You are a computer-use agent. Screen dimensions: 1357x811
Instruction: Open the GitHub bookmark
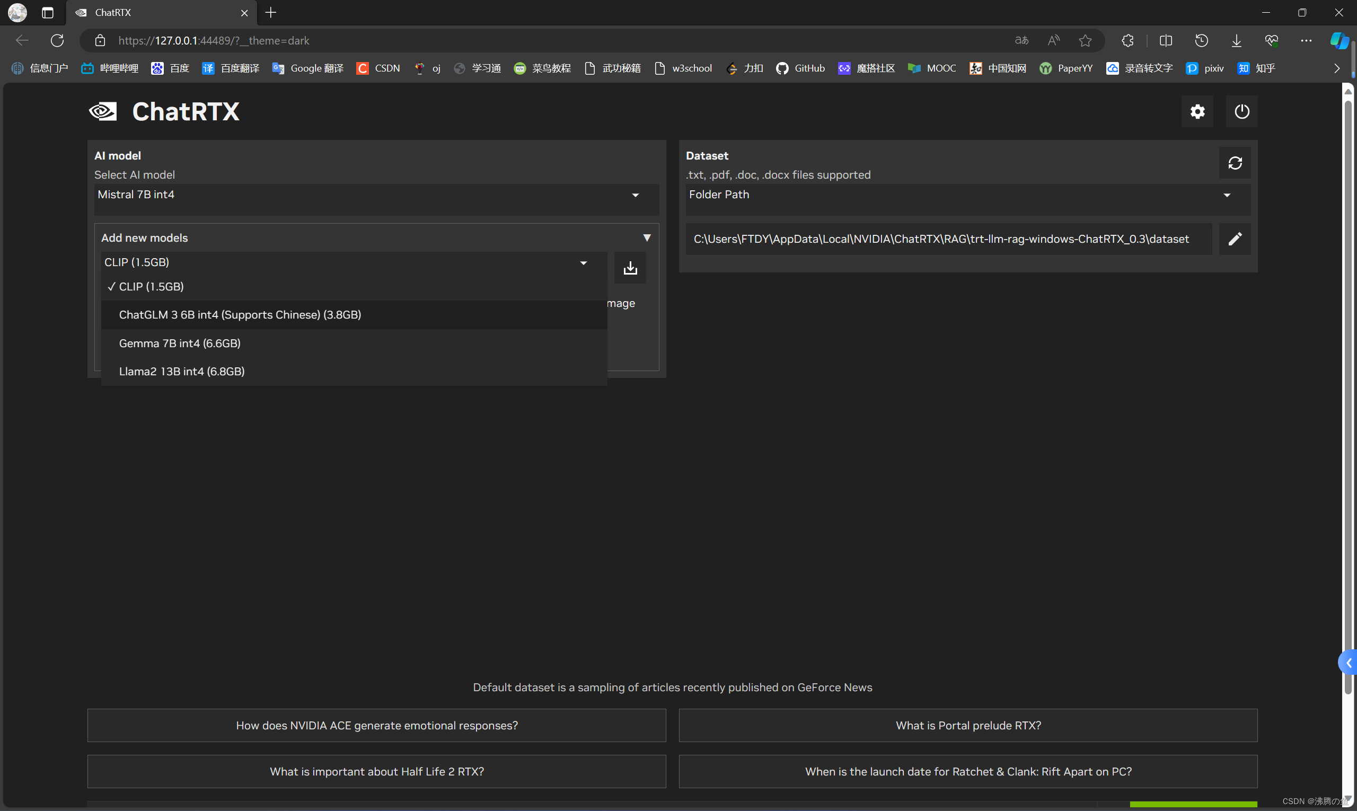tap(800, 68)
